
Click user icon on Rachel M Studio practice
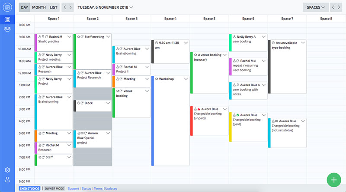pos(40,37)
